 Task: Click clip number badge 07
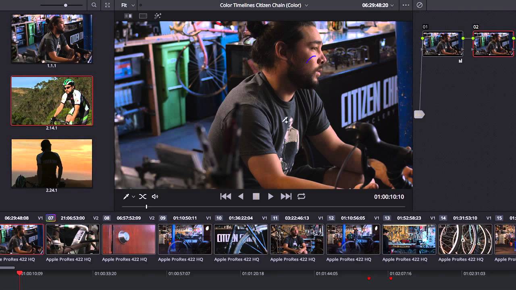click(51, 218)
